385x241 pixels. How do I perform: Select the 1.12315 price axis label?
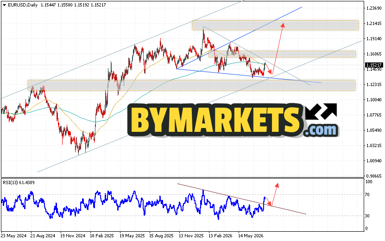374,85
